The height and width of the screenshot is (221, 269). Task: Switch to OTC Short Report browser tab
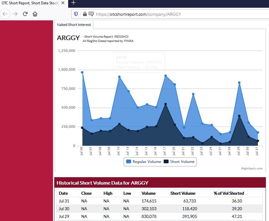pos(29,3)
